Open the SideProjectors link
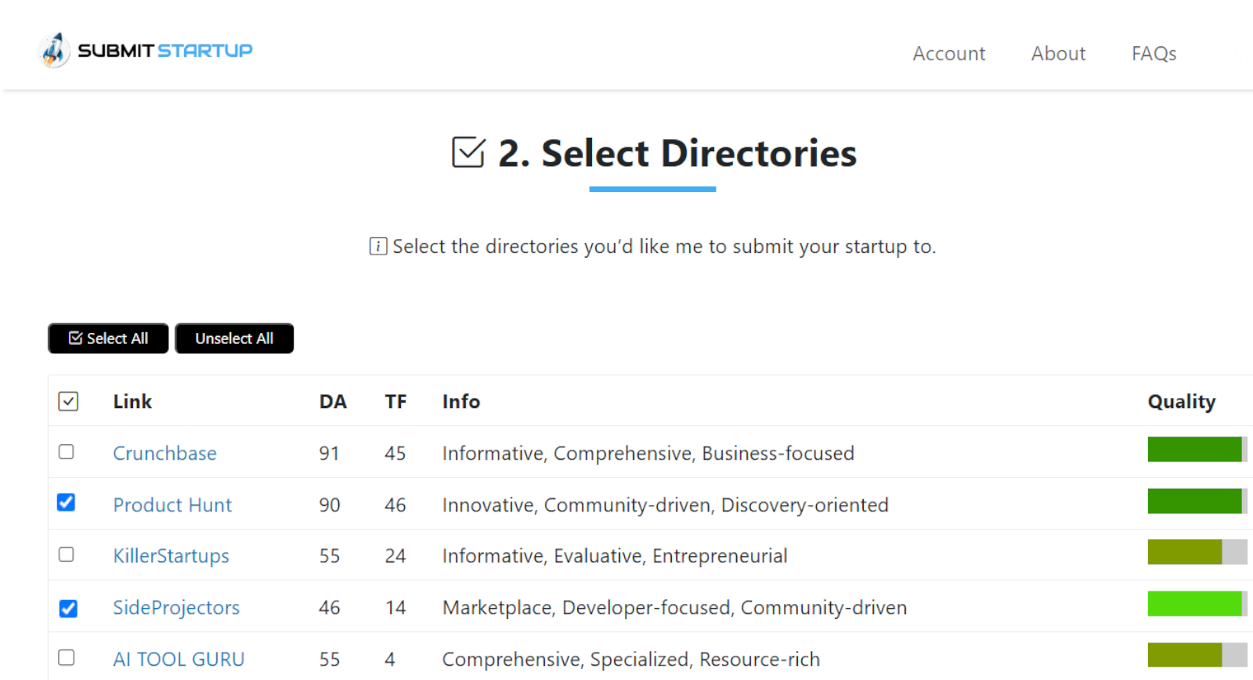The image size is (1253, 680). (x=176, y=607)
